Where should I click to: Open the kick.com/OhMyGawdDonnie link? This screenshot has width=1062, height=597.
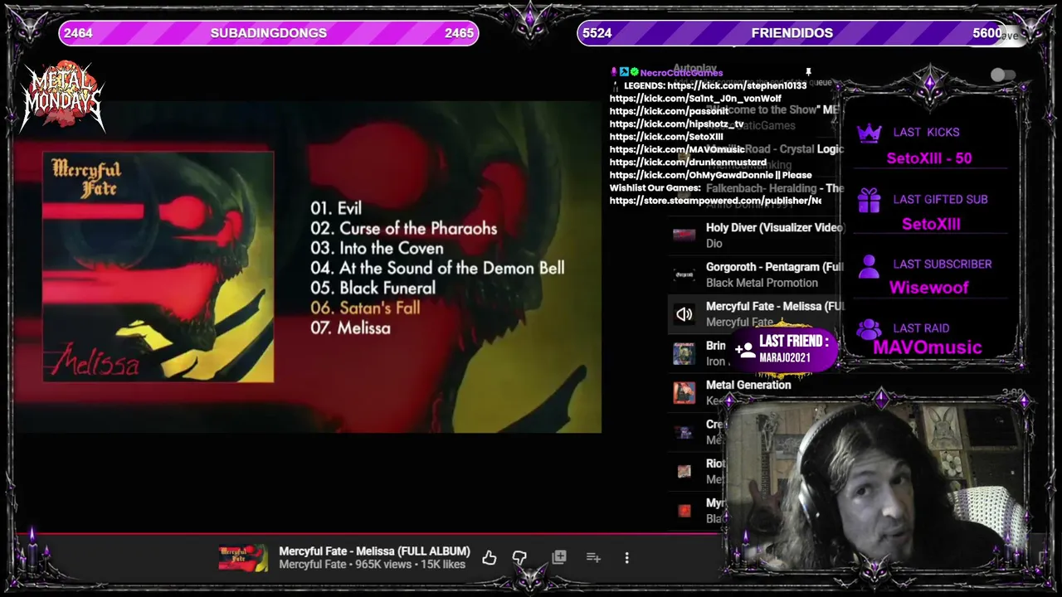coord(692,176)
